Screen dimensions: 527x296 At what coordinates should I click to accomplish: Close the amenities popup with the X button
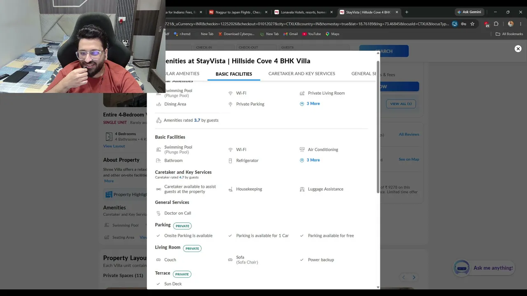[x=518, y=49]
